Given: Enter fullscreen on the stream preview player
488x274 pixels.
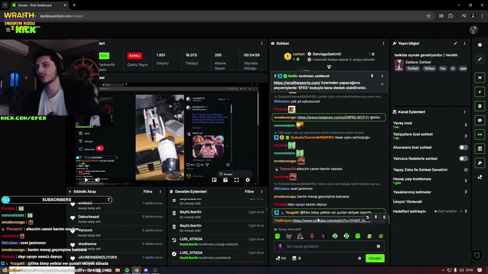Looking at the screenshot, I should (x=236, y=180).
